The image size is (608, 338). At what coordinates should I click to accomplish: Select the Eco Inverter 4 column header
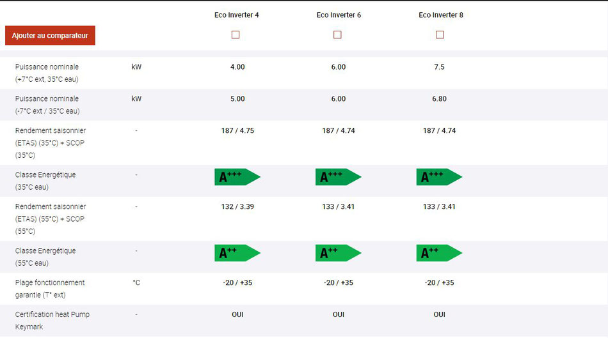(237, 15)
